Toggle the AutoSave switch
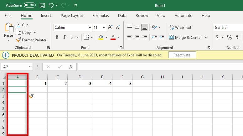Image resolution: width=243 pixels, height=136 pixels. click(30, 5)
